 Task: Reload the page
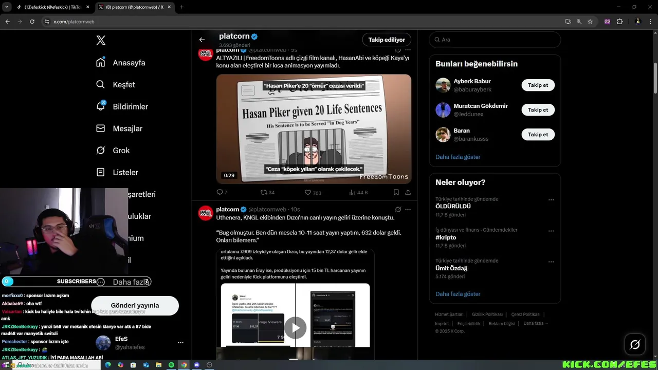[x=32, y=22]
